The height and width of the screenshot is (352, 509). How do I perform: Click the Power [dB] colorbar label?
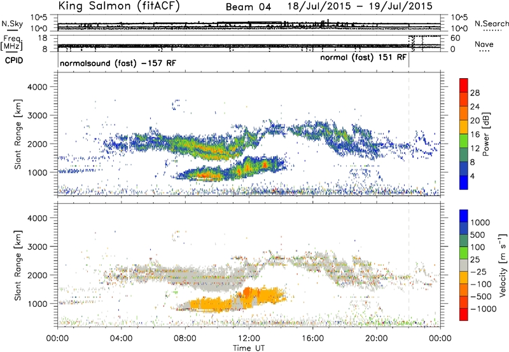coord(486,134)
